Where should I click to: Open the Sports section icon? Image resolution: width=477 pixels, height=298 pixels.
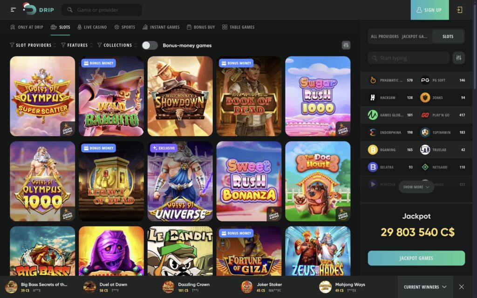pos(116,27)
